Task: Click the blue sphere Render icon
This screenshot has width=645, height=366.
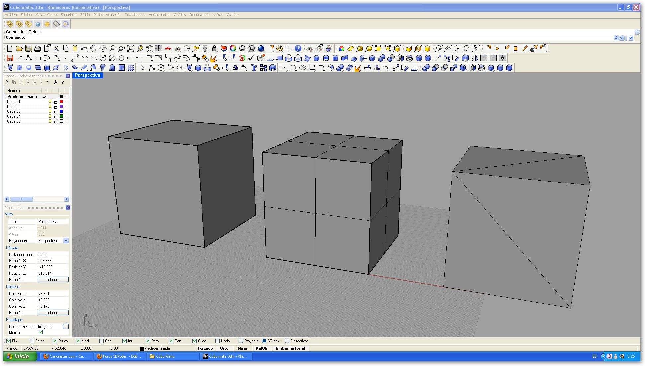Action: click(x=261, y=48)
